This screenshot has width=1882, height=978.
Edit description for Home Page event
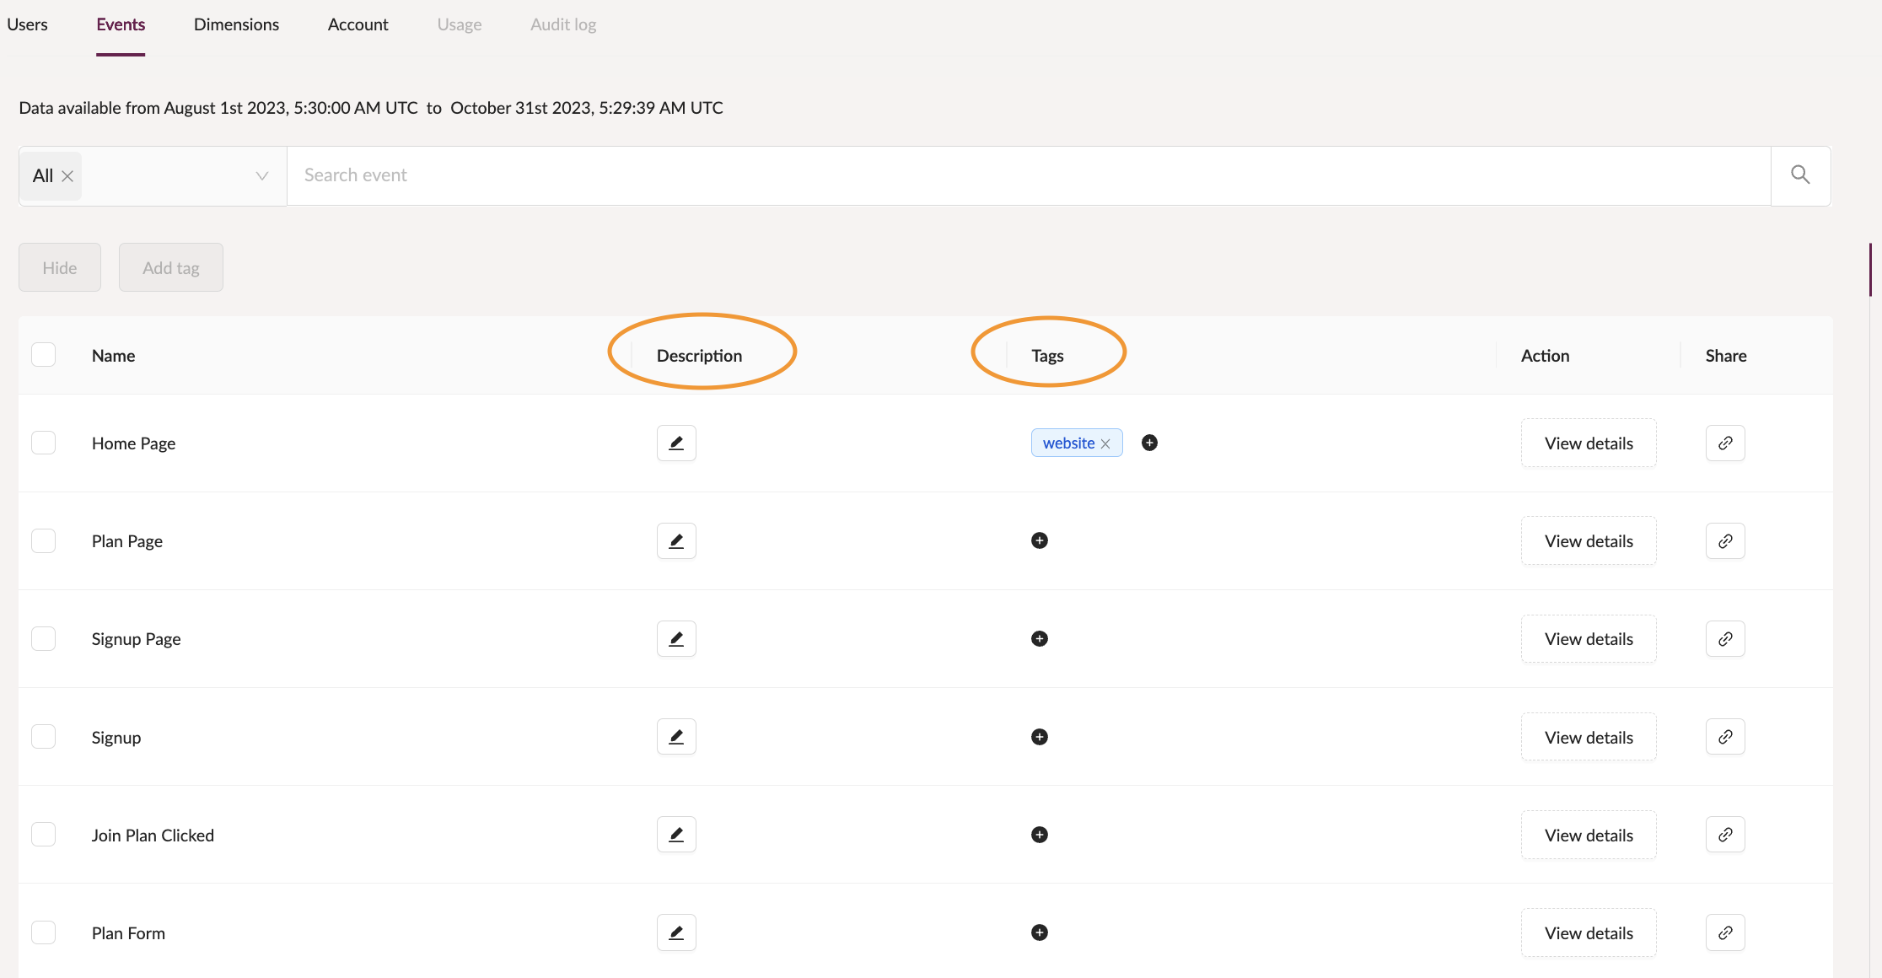676,443
